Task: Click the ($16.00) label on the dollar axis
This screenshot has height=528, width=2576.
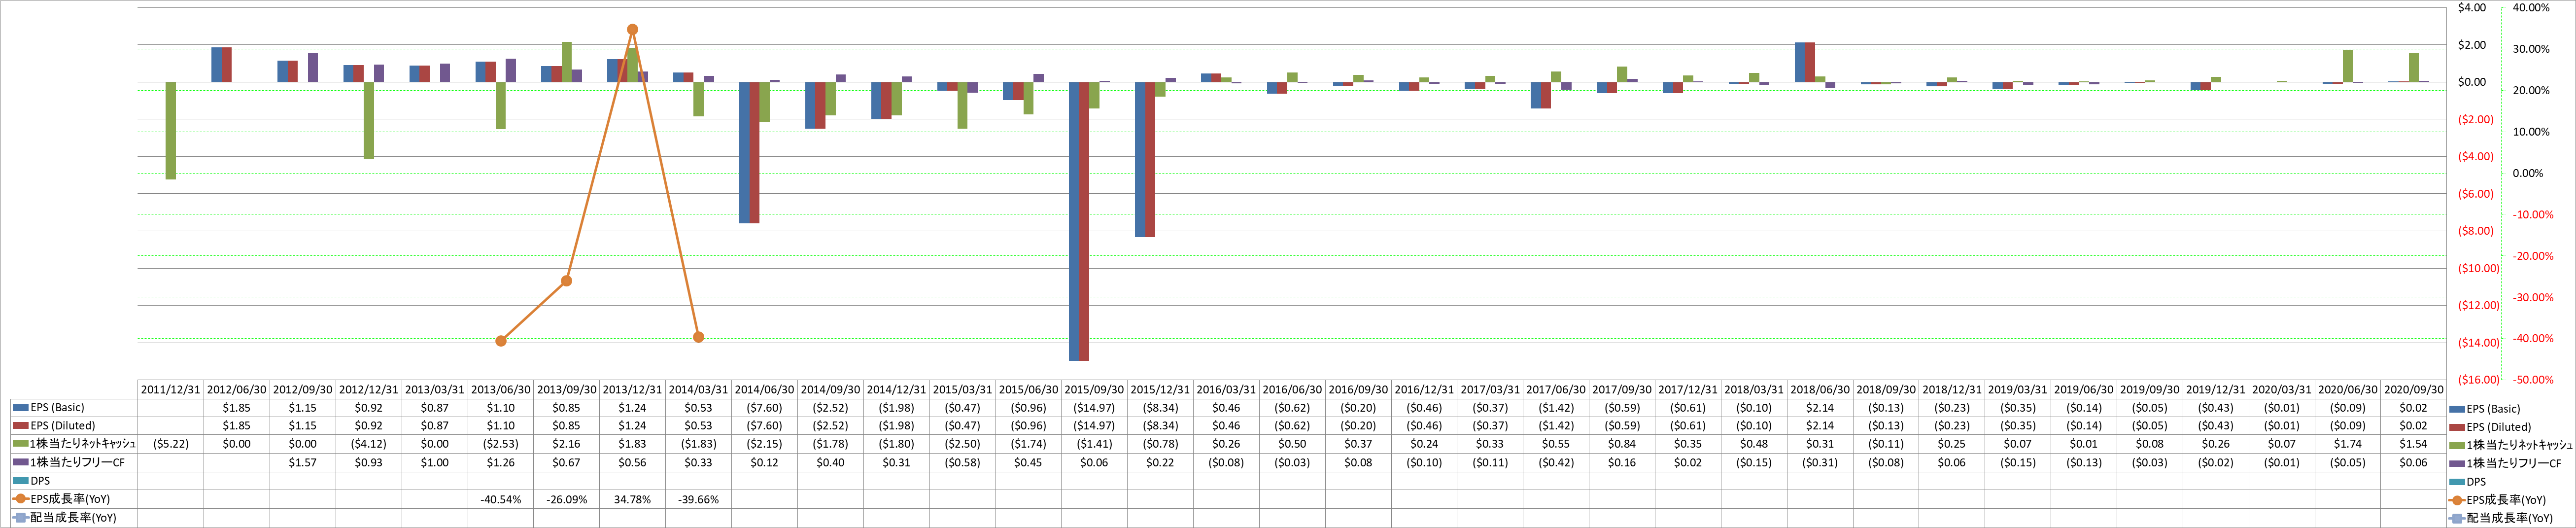Action: [2478, 380]
